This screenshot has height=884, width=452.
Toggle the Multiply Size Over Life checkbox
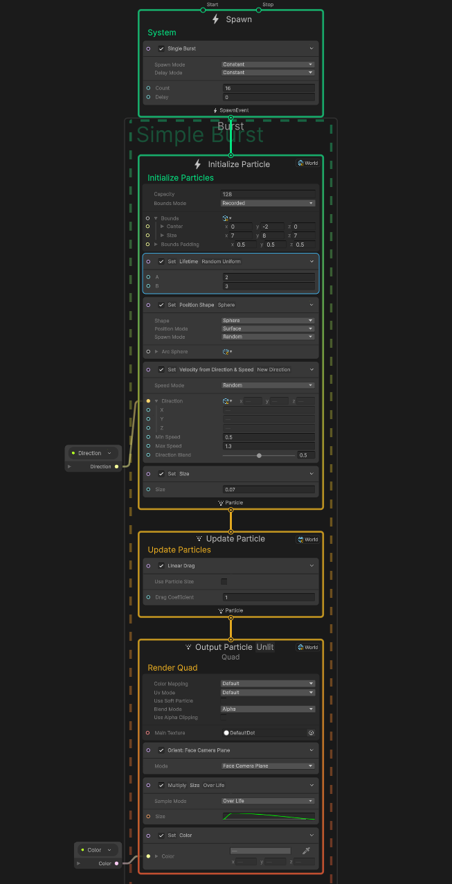pyautogui.click(x=161, y=786)
